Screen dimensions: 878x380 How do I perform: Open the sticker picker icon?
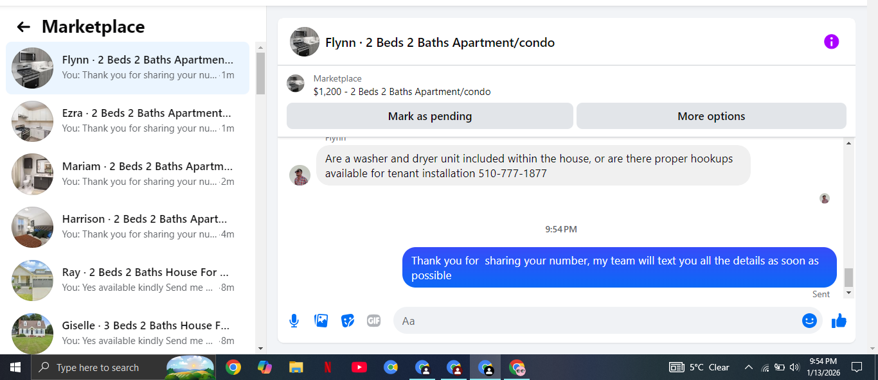(348, 320)
